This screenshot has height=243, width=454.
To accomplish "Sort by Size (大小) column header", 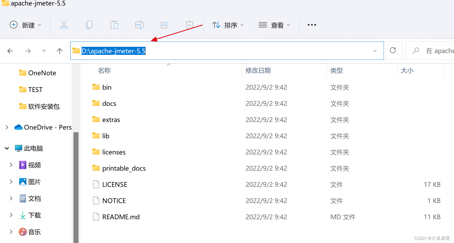I will click(407, 71).
